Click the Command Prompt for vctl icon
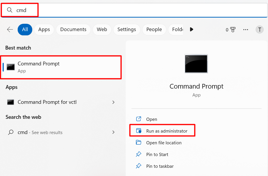 point(11,102)
